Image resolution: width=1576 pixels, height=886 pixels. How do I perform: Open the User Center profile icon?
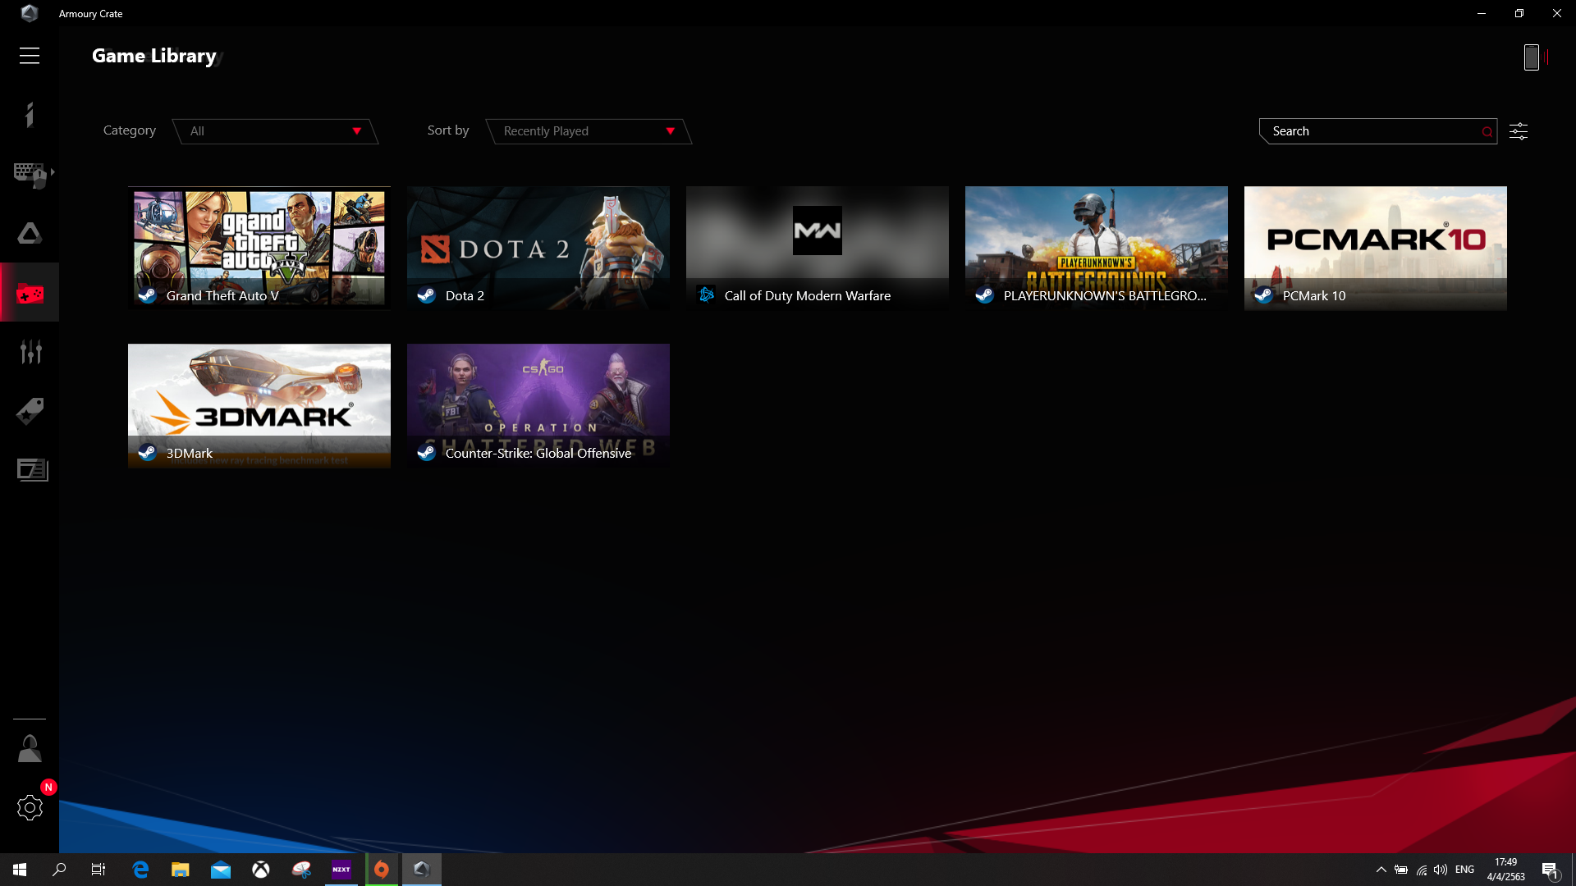coord(30,749)
